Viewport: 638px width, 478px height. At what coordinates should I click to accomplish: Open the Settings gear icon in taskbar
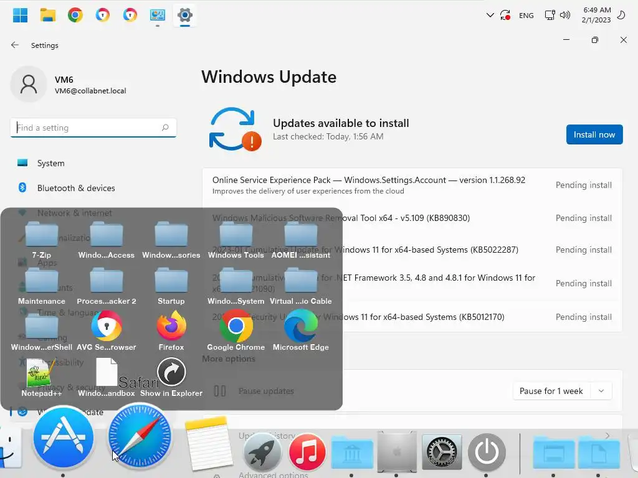click(x=184, y=16)
